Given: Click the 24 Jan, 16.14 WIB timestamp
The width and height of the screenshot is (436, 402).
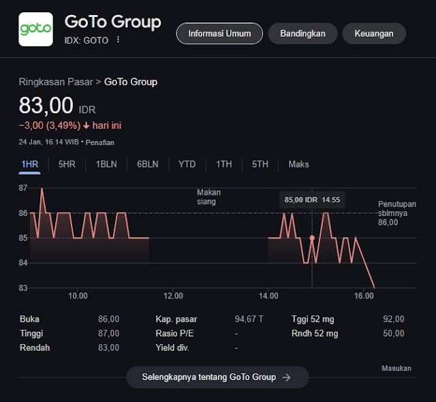Looking at the screenshot, I should coord(48,142).
